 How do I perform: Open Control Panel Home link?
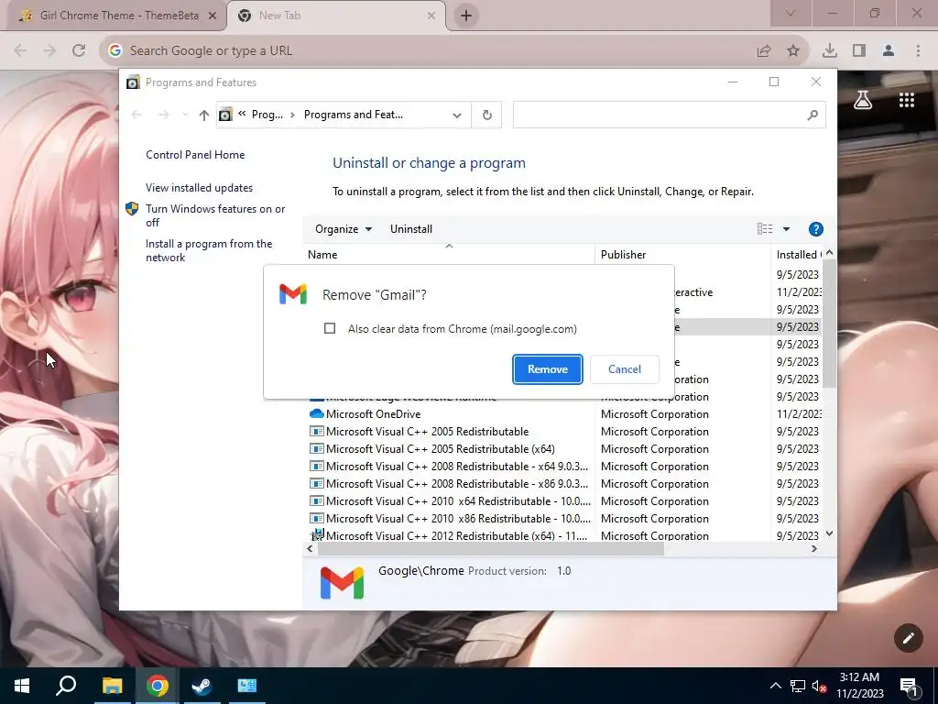[195, 155]
